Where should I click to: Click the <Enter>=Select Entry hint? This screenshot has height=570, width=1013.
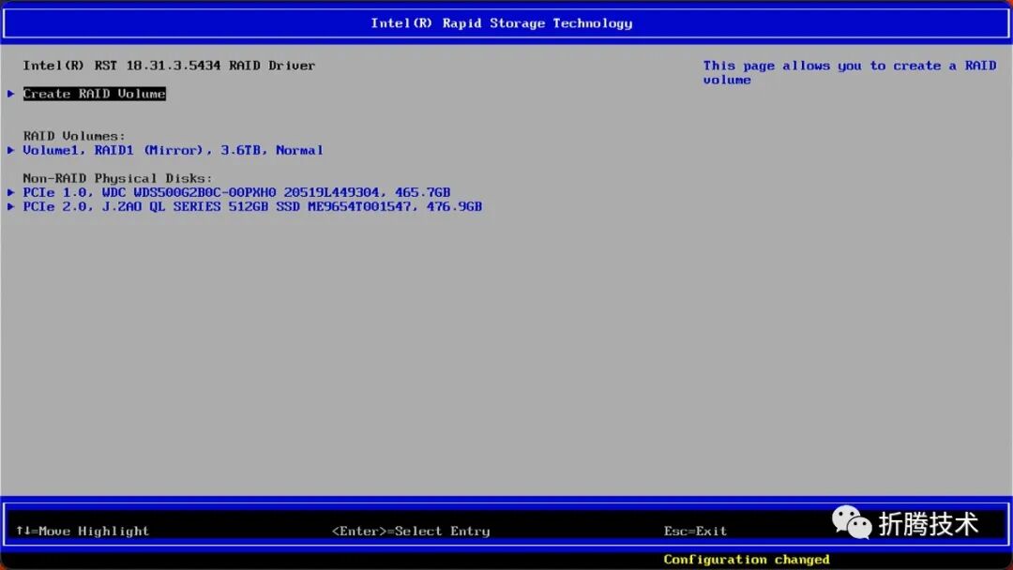point(411,531)
